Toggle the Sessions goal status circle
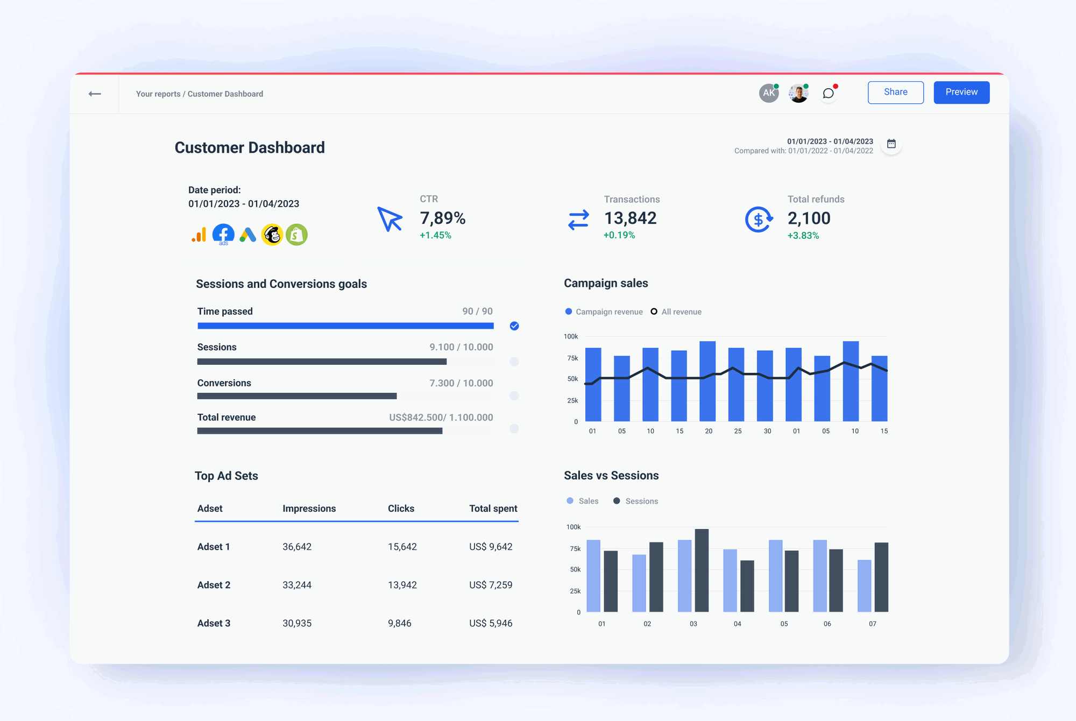Image resolution: width=1076 pixels, height=721 pixels. (x=514, y=362)
